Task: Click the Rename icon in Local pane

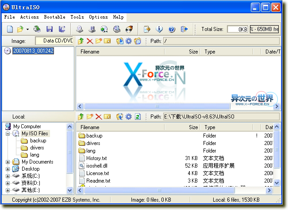Action: click(108, 117)
